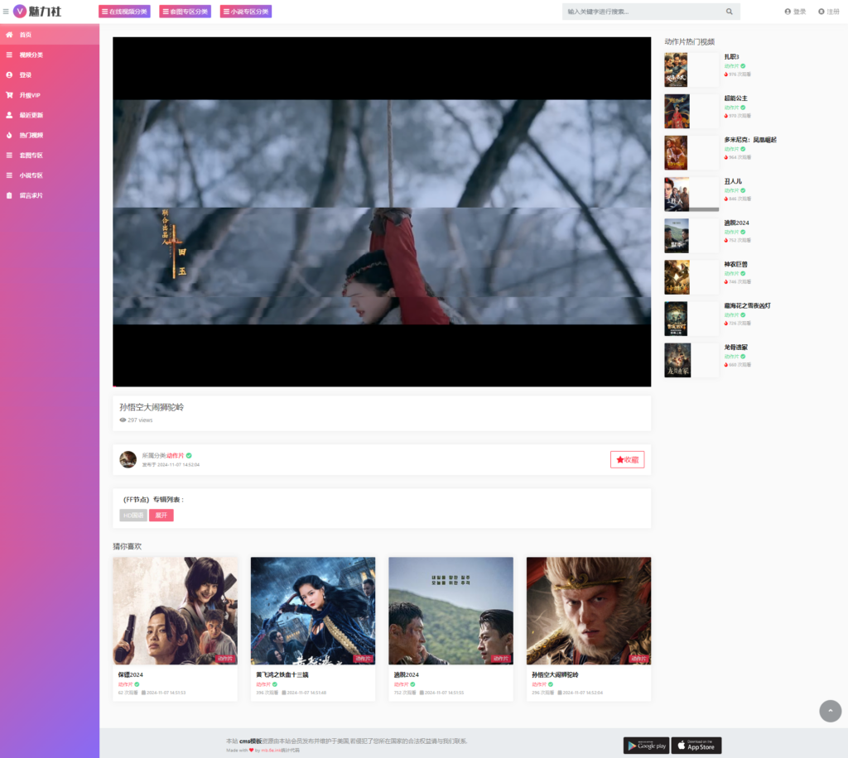This screenshot has width=848, height=758.
Task: Click the home icon beside 首页
Action: click(x=9, y=35)
